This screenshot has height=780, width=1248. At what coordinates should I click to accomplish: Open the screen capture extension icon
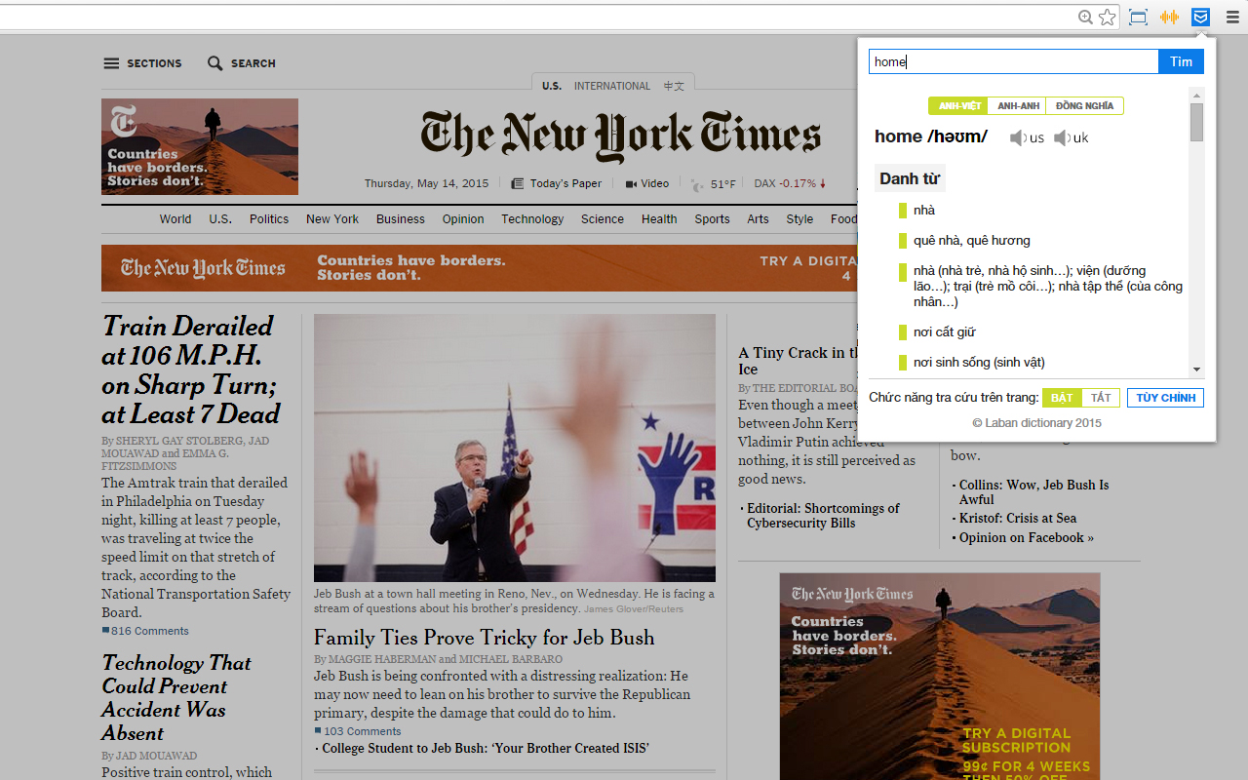tap(1138, 17)
